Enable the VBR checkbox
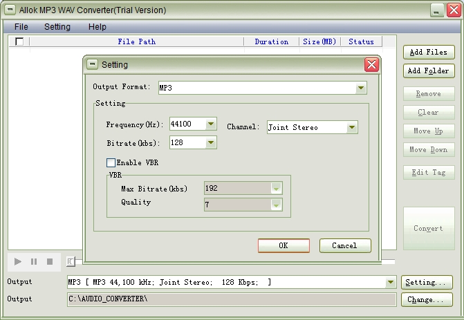This screenshot has height=320, width=464. tap(111, 162)
